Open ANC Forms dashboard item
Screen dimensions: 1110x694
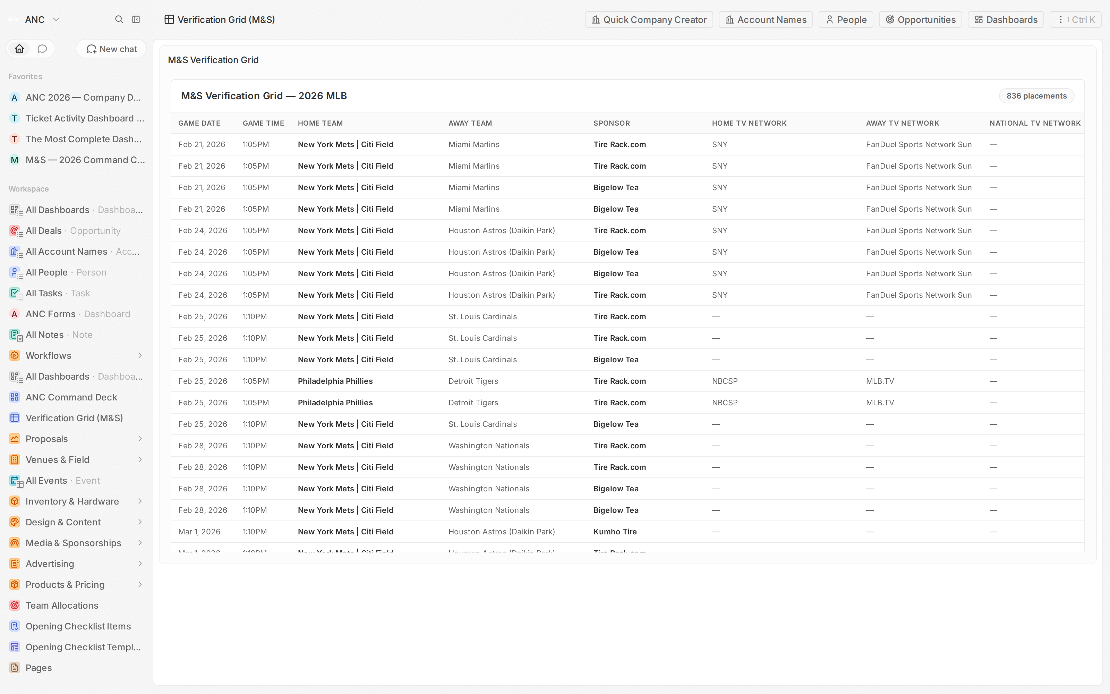(76, 314)
